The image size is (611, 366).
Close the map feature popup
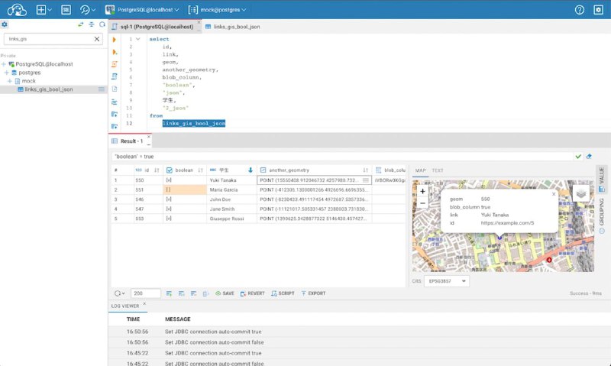553,194
